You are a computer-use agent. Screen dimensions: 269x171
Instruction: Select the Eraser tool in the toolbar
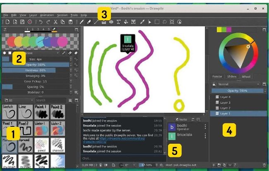tap(89, 21)
